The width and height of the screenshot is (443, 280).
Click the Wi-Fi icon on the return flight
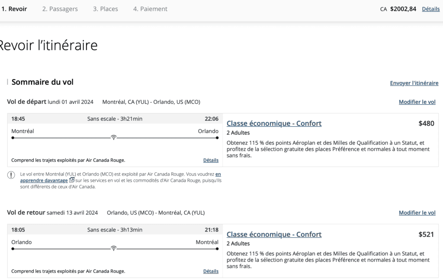coord(113,248)
